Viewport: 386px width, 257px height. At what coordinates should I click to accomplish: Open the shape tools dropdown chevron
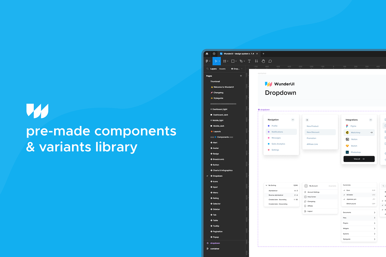click(236, 61)
